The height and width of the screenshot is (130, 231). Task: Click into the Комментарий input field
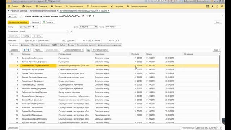click(100, 128)
